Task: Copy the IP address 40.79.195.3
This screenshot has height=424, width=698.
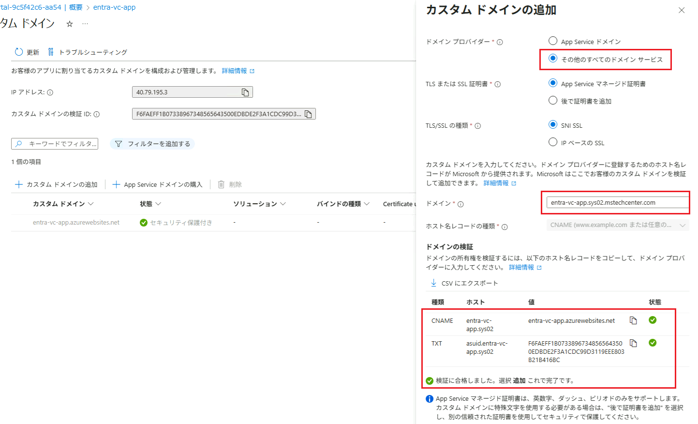Action: coord(245,92)
